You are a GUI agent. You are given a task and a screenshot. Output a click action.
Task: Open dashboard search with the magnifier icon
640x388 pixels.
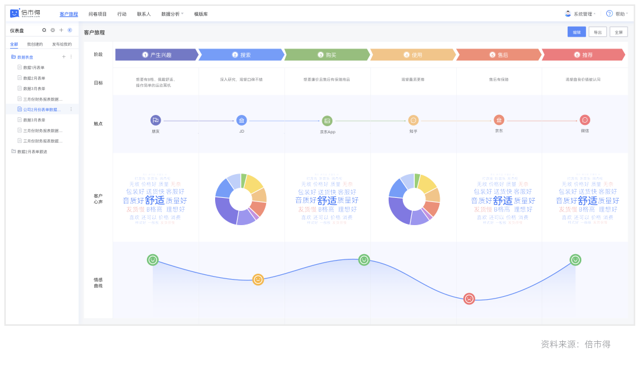pyautogui.click(x=44, y=30)
